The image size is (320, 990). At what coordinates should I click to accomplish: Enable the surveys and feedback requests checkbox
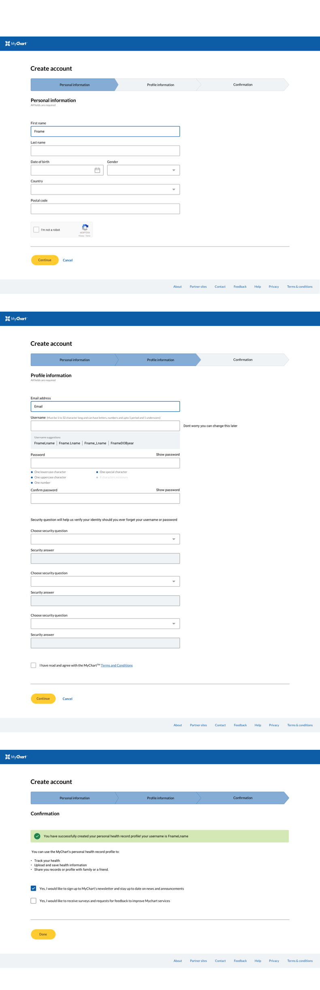[x=34, y=900]
